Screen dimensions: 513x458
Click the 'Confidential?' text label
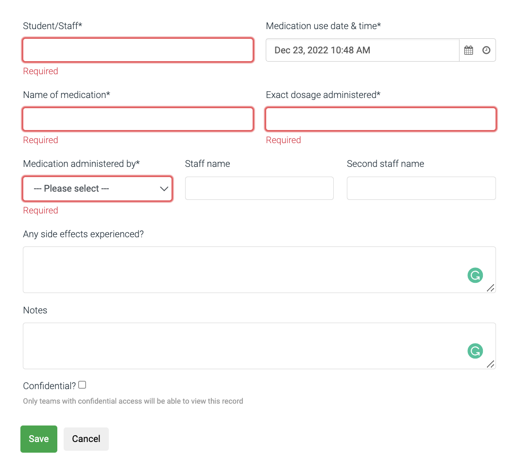tap(49, 386)
